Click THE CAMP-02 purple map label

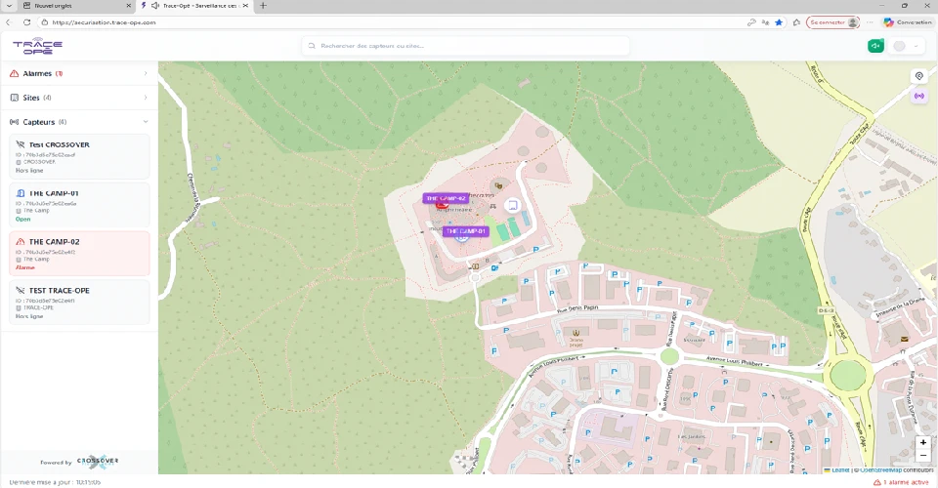(x=446, y=198)
